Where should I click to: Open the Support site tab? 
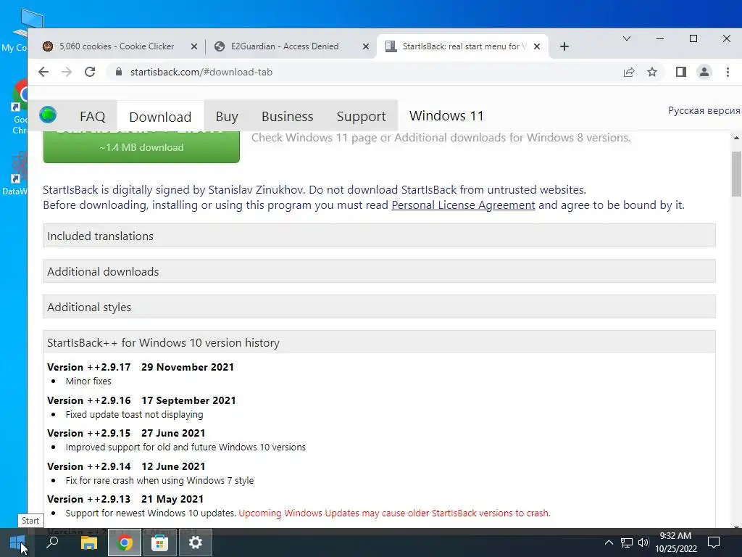pyautogui.click(x=361, y=116)
